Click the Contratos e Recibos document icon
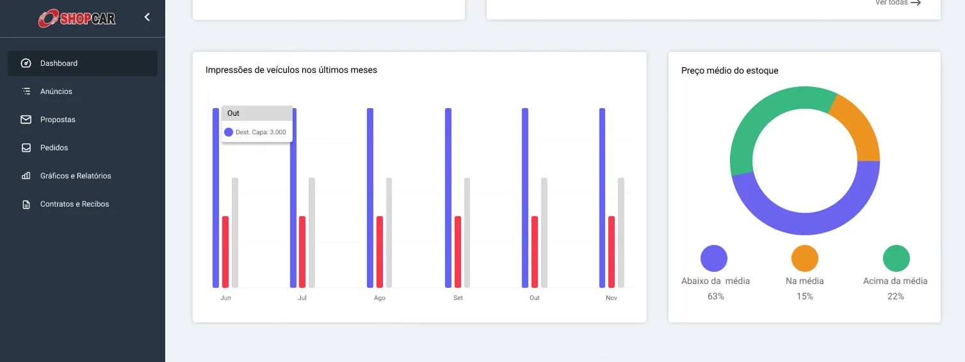 tap(26, 205)
